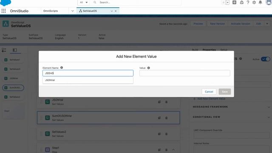Click the Value info icon

click(148, 68)
